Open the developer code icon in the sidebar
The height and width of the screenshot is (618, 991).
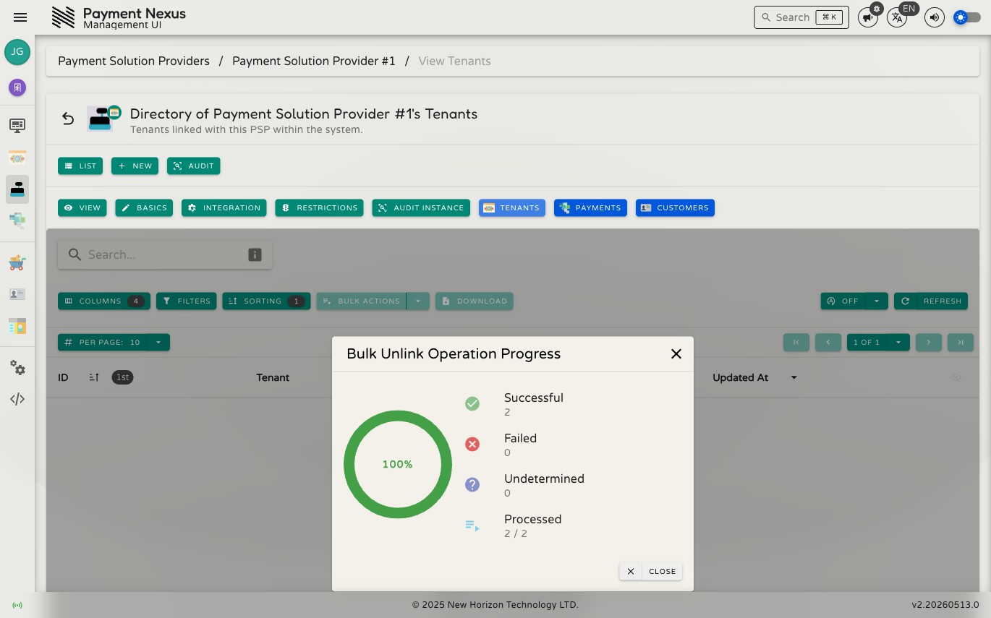[17, 399]
